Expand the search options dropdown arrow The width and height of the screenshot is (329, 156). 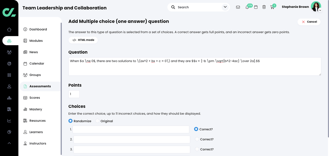pos(225,7)
